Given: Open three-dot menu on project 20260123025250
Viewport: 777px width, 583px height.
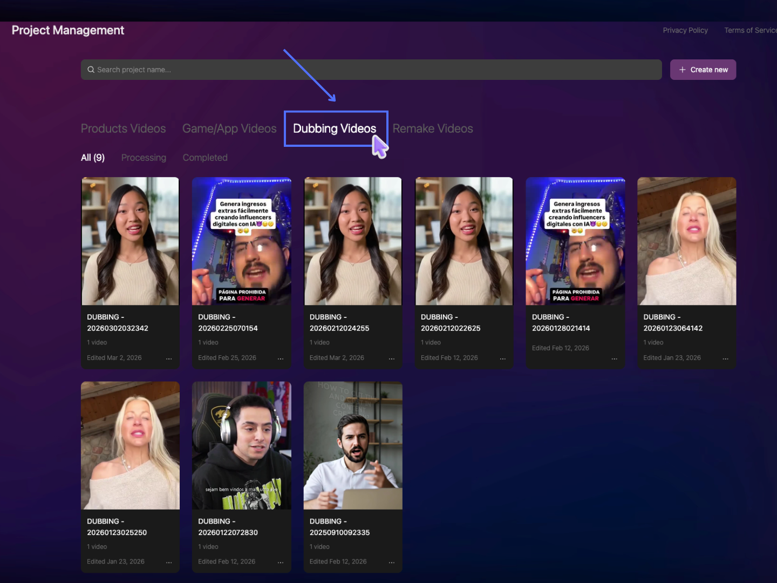Looking at the screenshot, I should pos(169,562).
